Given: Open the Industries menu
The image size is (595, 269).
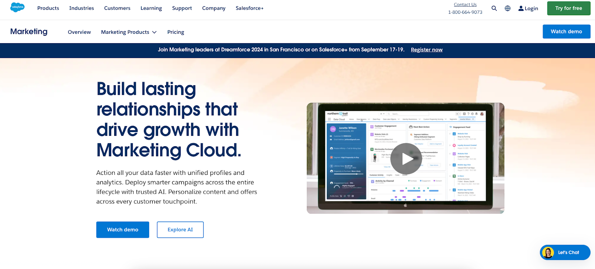Looking at the screenshot, I should [x=81, y=8].
